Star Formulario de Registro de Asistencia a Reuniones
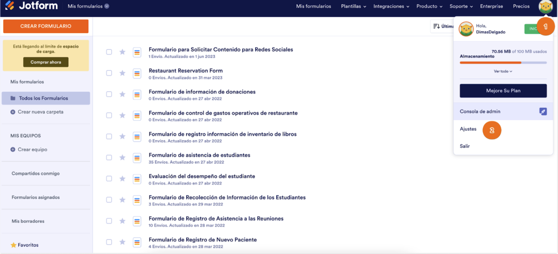558x254 pixels. pos(122,221)
